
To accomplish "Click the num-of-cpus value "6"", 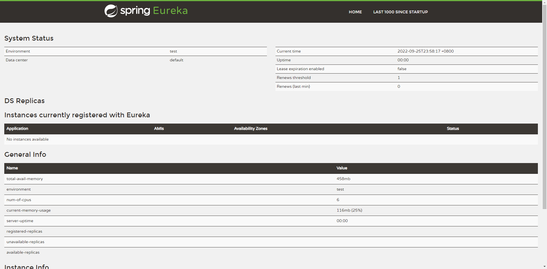I will (x=338, y=200).
